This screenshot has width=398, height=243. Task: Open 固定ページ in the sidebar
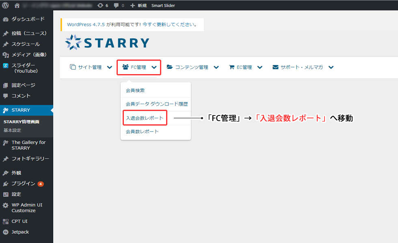tap(24, 85)
